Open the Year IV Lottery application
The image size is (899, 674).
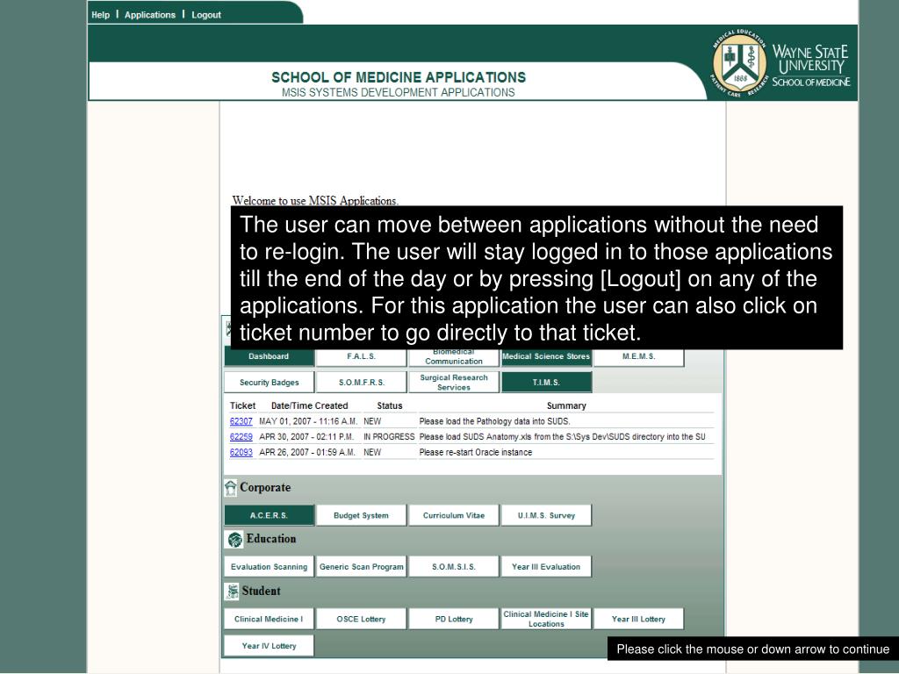click(x=269, y=646)
